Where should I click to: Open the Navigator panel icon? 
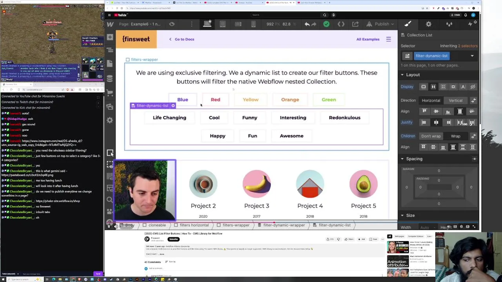(110, 50)
